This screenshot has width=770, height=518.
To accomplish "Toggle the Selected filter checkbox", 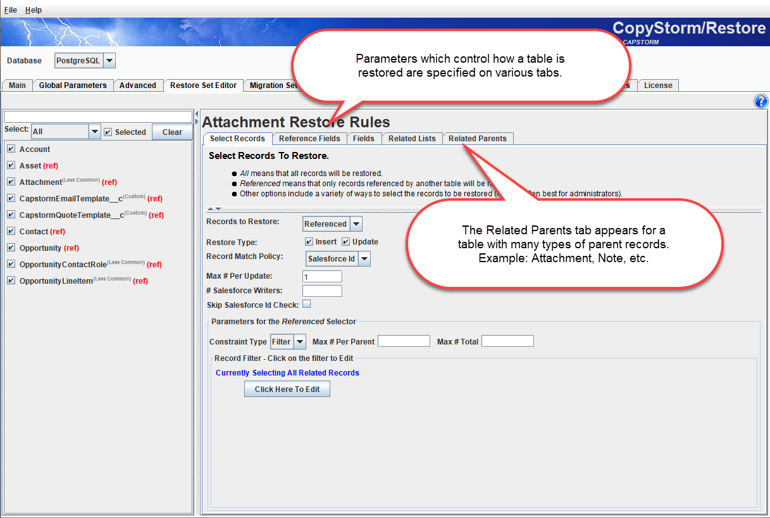I will (108, 132).
